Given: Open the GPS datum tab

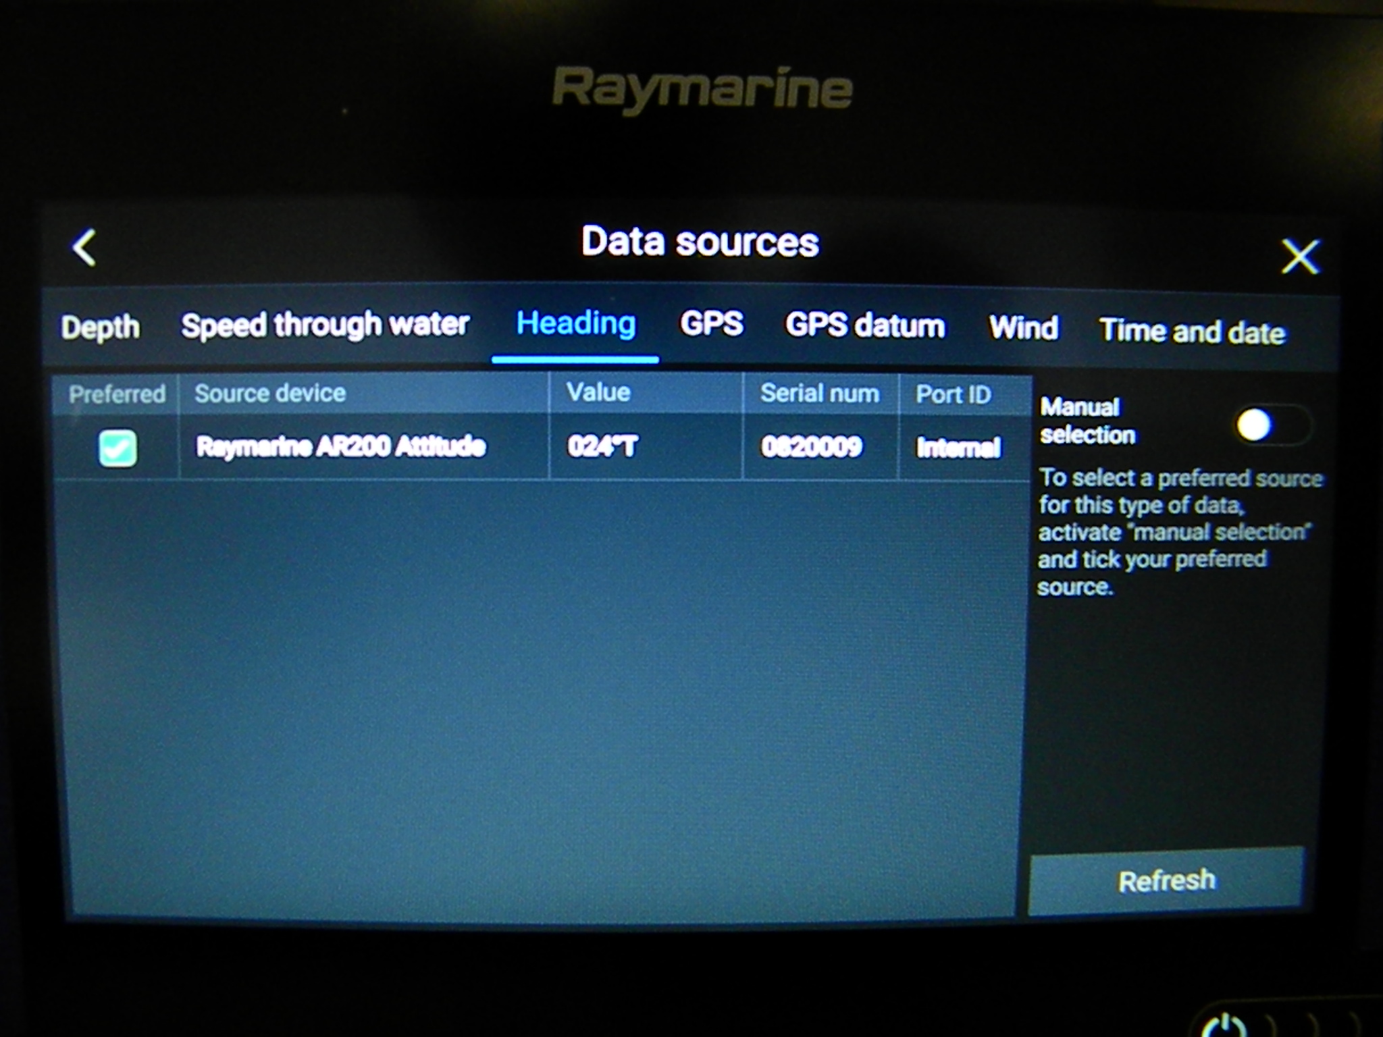Looking at the screenshot, I should pos(866,326).
